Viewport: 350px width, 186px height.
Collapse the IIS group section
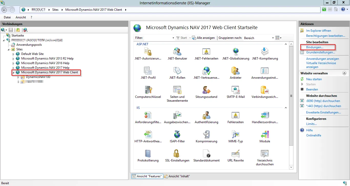[286, 108]
